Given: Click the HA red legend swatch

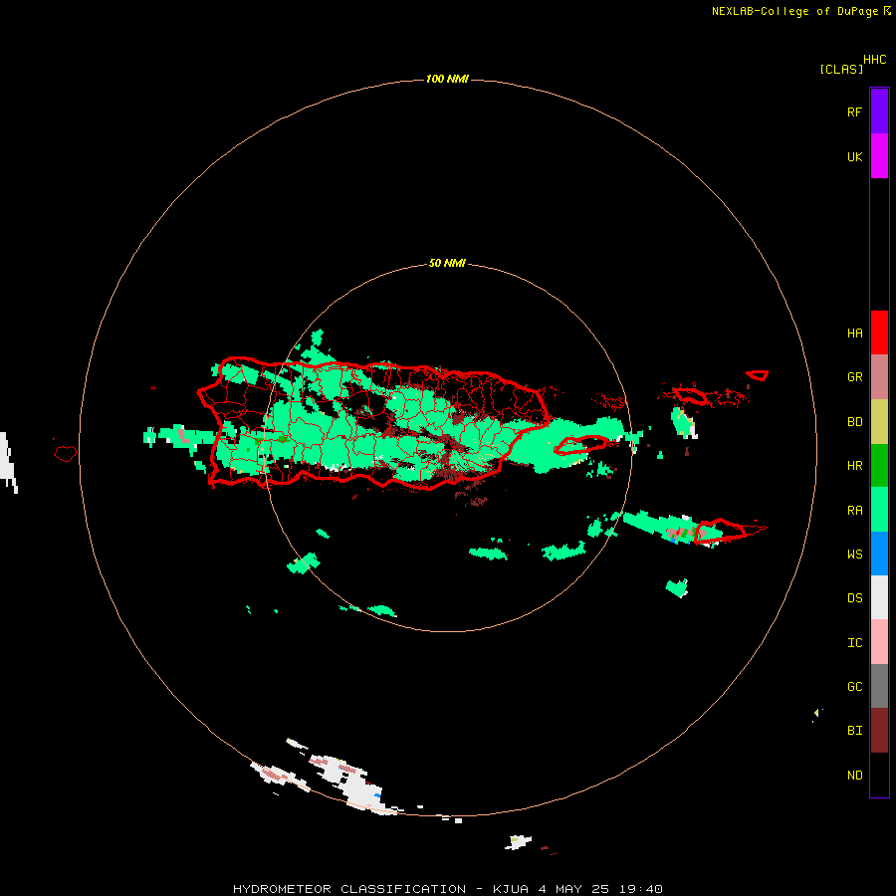Looking at the screenshot, I should coord(879,333).
